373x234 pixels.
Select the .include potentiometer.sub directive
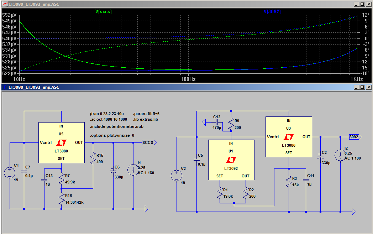pos(117,127)
